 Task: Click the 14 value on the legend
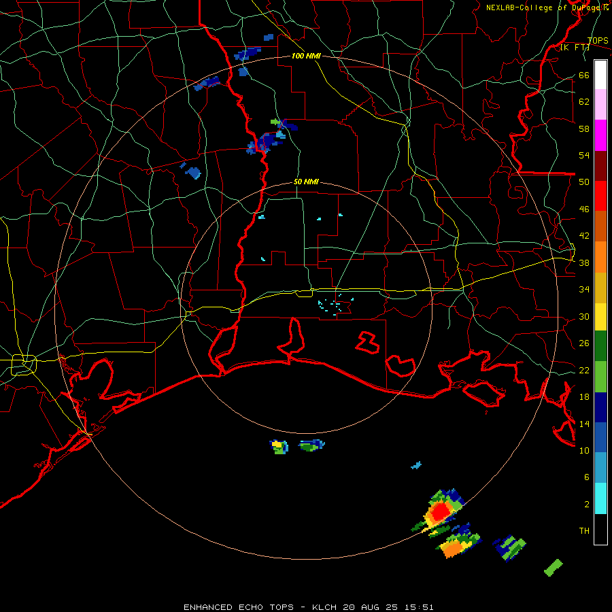click(x=584, y=424)
